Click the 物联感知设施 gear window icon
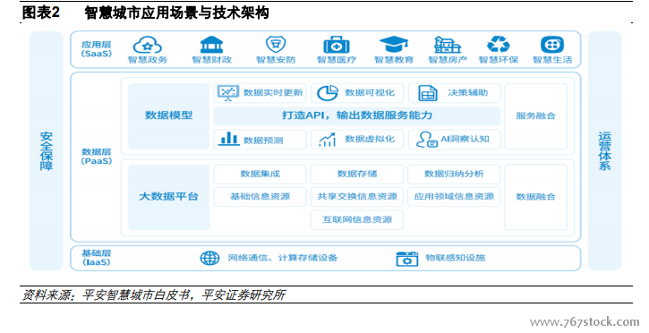The image size is (649, 333). pos(407,259)
